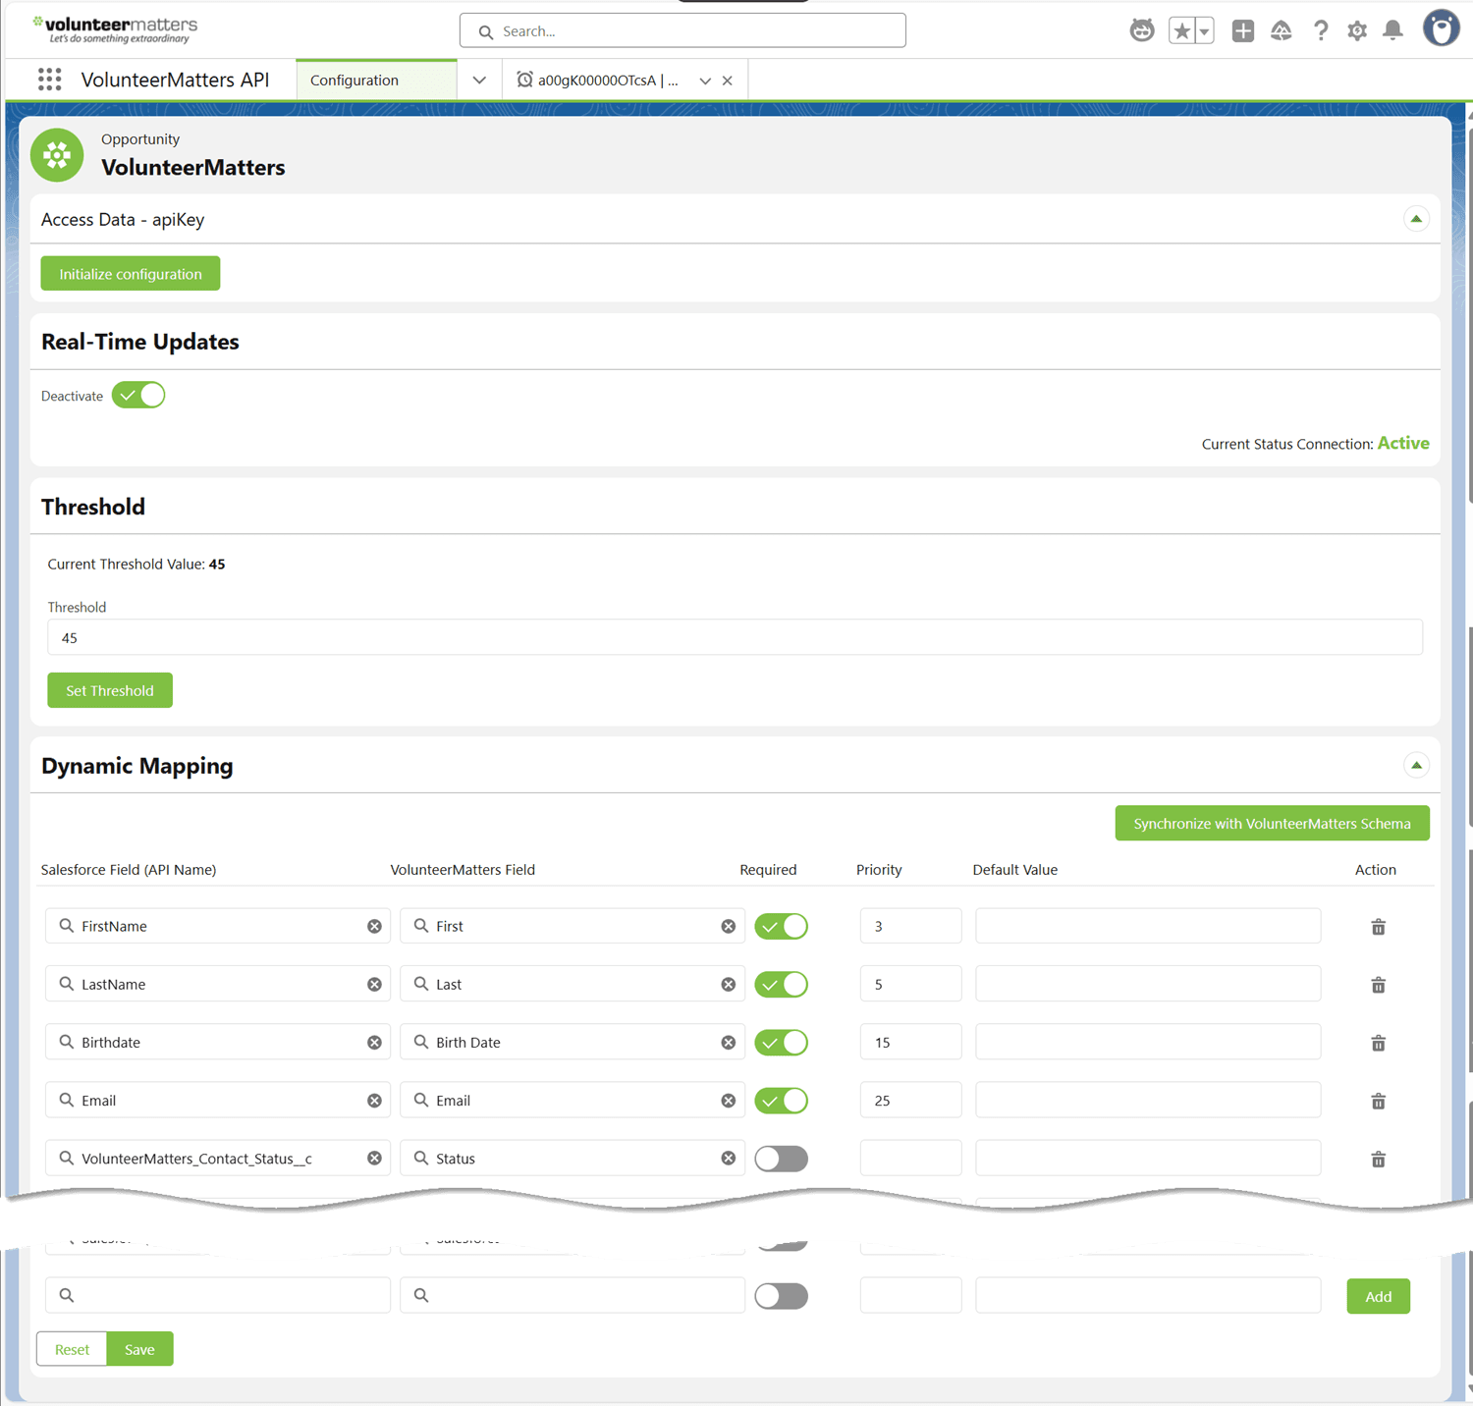Click the Astro mascot icon in header

[x=1141, y=30]
